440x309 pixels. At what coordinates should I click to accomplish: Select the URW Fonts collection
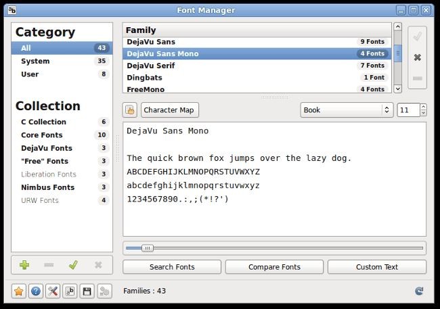(62, 201)
